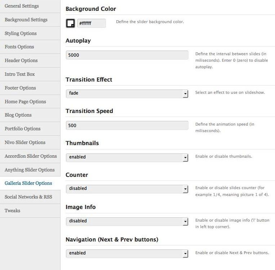Expand the Counter dropdown

(127, 189)
